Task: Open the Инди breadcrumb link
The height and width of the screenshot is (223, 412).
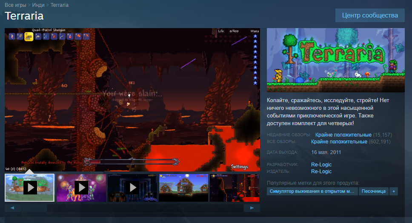Action: coord(38,5)
